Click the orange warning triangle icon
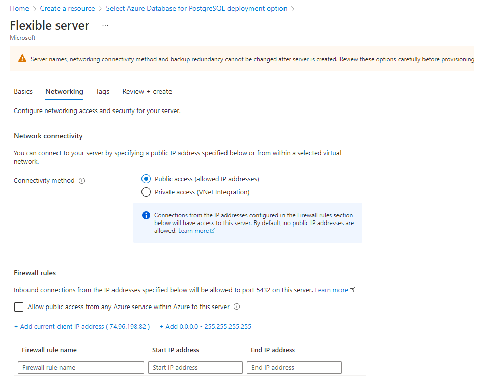The width and height of the screenshot is (482, 390). pyautogui.click(x=22, y=59)
